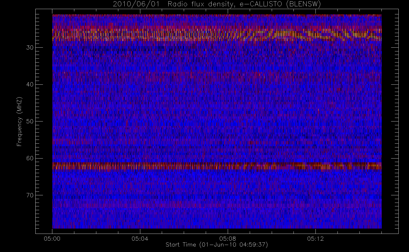Click the 05:00 time tick label

(x=52, y=239)
